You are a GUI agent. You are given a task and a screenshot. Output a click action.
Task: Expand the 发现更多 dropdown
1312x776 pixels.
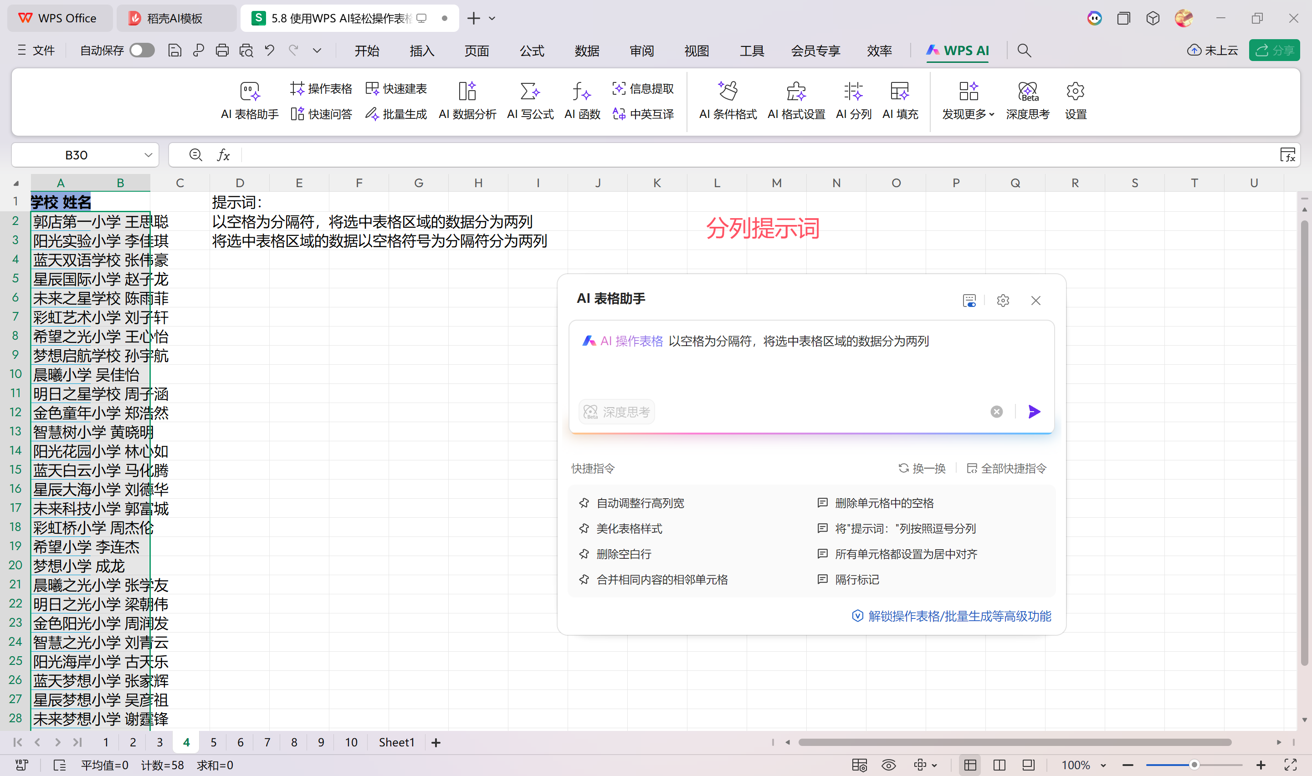968,101
